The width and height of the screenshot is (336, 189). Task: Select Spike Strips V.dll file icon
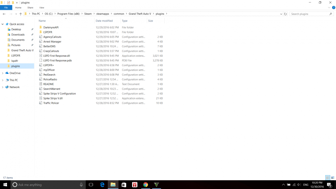pos(41,98)
